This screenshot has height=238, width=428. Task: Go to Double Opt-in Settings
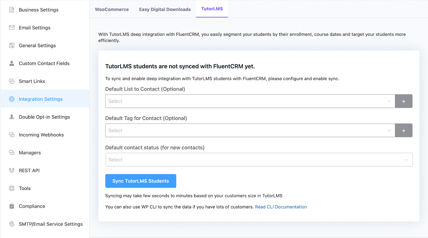pyautogui.click(x=44, y=117)
